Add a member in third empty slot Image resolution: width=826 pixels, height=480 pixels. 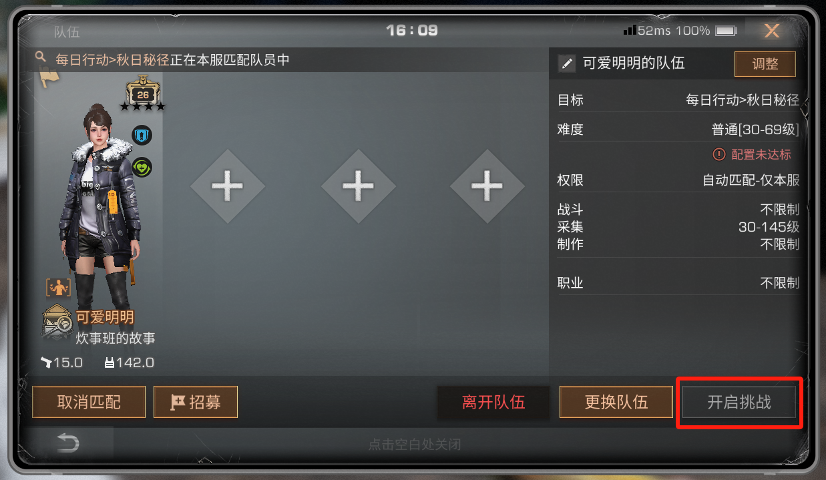(487, 186)
